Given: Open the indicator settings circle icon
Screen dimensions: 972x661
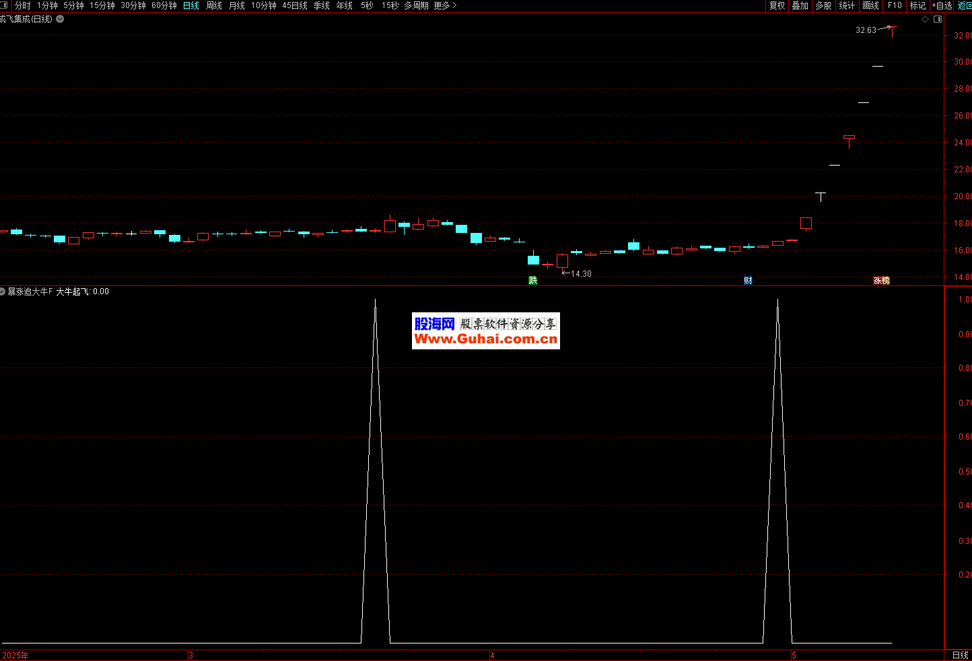Looking at the screenshot, I should [3, 291].
